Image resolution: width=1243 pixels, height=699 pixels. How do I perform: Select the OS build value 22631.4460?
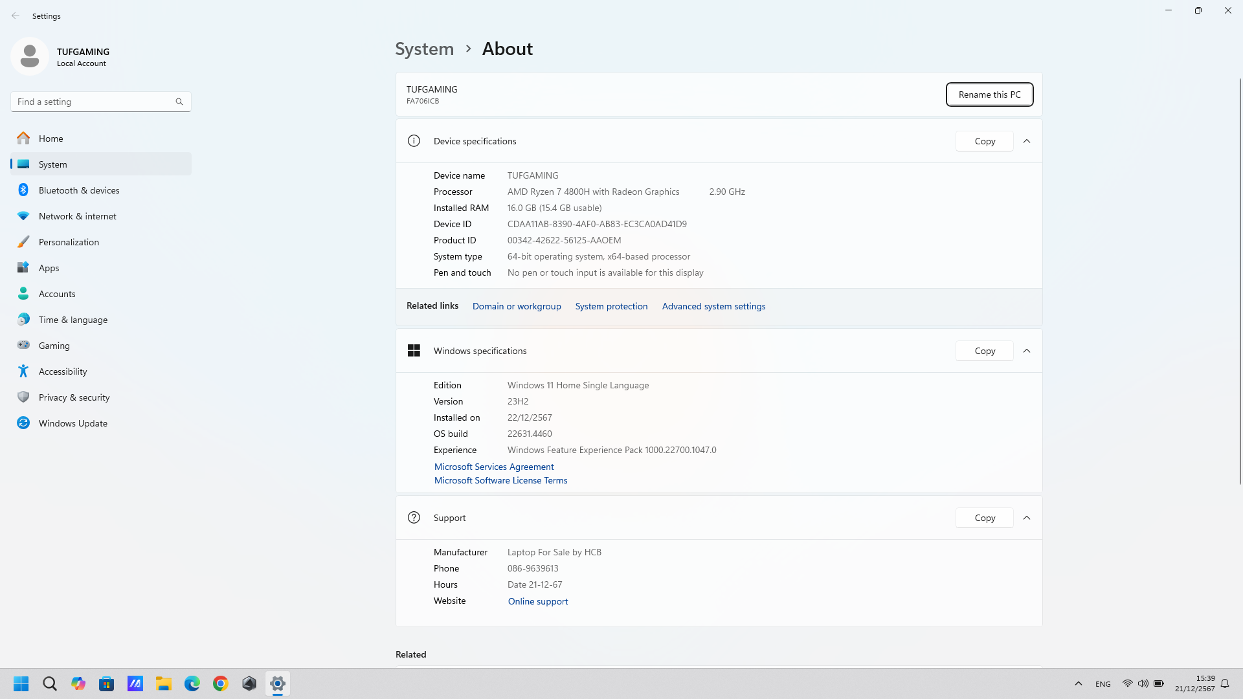point(530,434)
